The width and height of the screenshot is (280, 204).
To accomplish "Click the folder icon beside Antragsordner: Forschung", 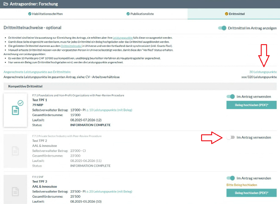I will pos(6,4).
